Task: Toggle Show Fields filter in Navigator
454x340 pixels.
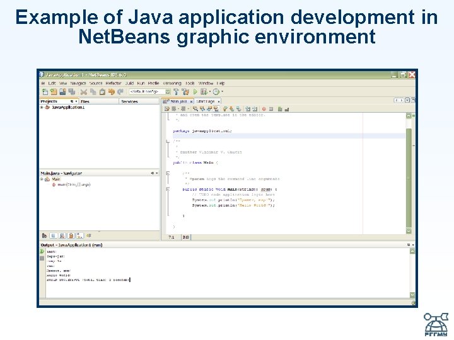Action: [x=54, y=235]
